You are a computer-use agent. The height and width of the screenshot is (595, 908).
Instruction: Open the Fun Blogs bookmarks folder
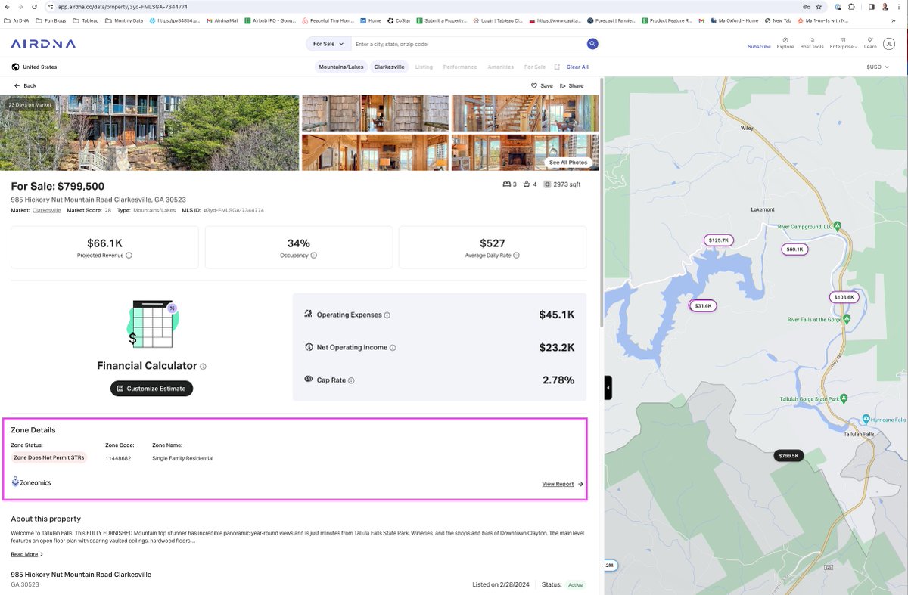point(51,20)
